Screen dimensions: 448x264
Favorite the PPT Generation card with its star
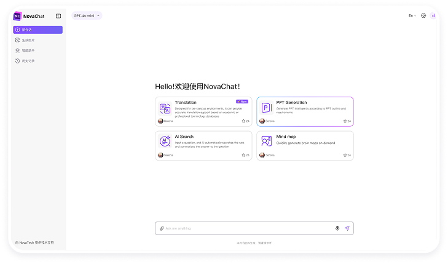345,121
